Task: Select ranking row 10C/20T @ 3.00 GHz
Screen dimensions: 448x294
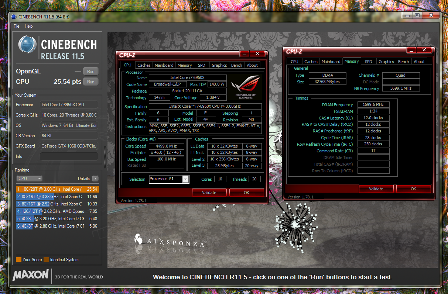Action: [x=57, y=189]
